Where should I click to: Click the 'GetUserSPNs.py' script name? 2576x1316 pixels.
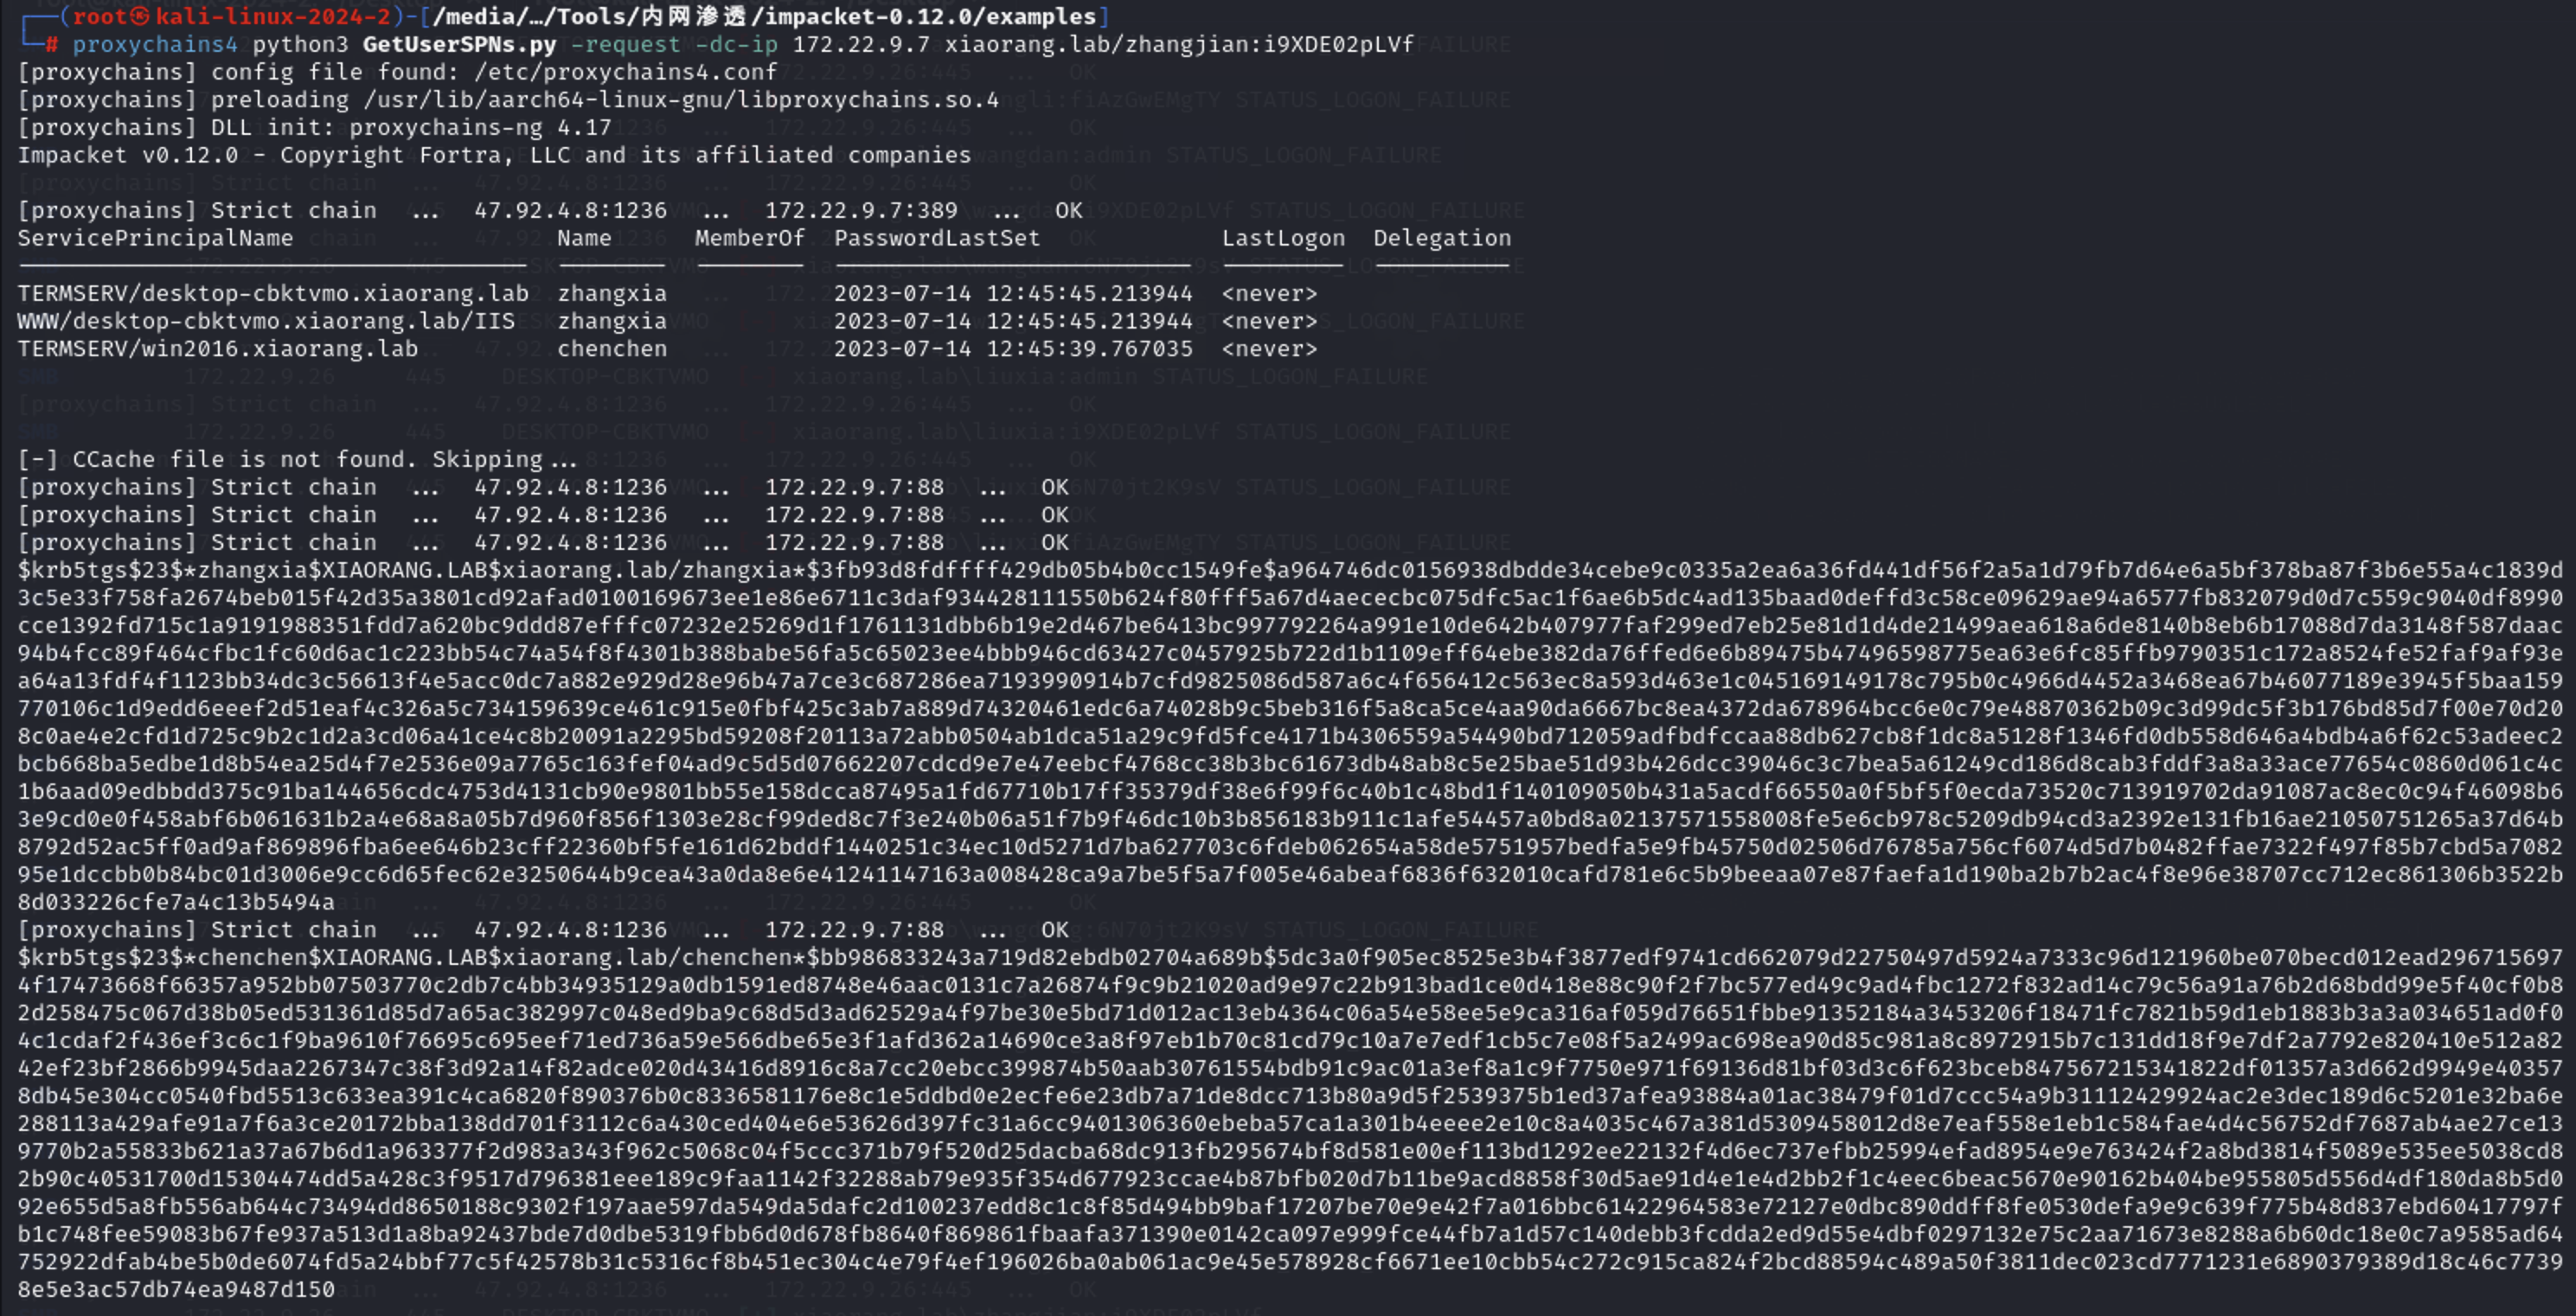[459, 45]
